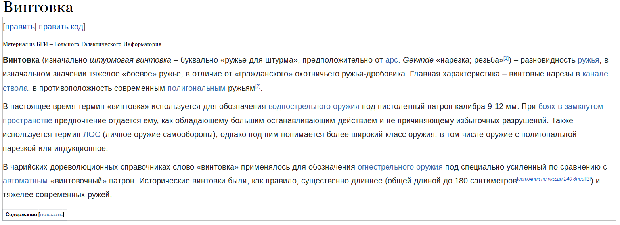Click the "ЛОС" abbreviation link
The height and width of the screenshot is (225, 620).
pyautogui.click(x=92, y=134)
